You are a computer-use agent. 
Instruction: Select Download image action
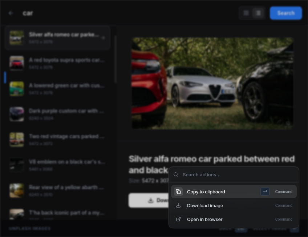(234, 205)
